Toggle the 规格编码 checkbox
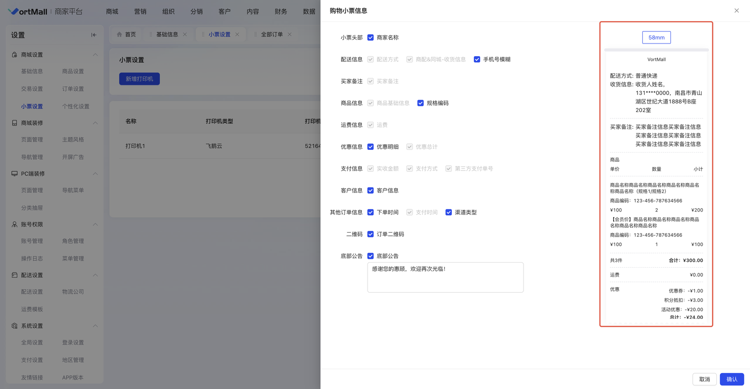The image size is (750, 389). coord(420,103)
